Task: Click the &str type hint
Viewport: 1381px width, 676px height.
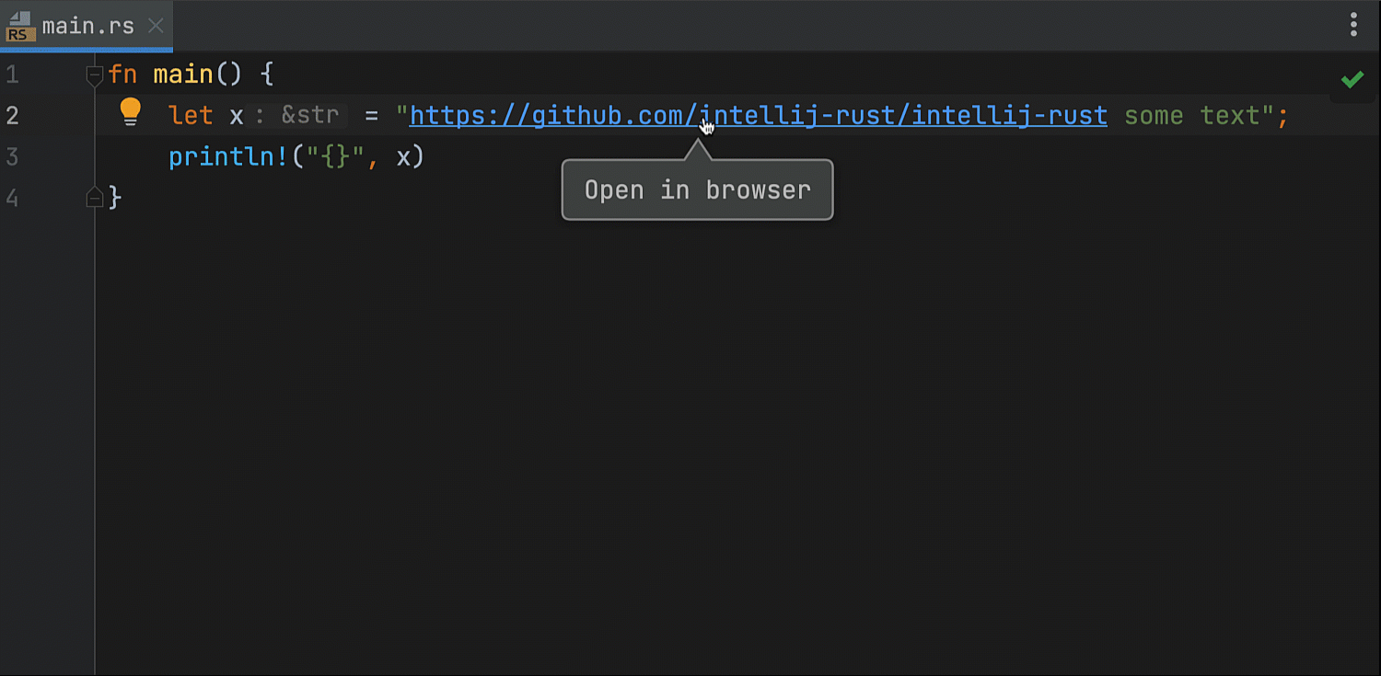Action: 310,116
